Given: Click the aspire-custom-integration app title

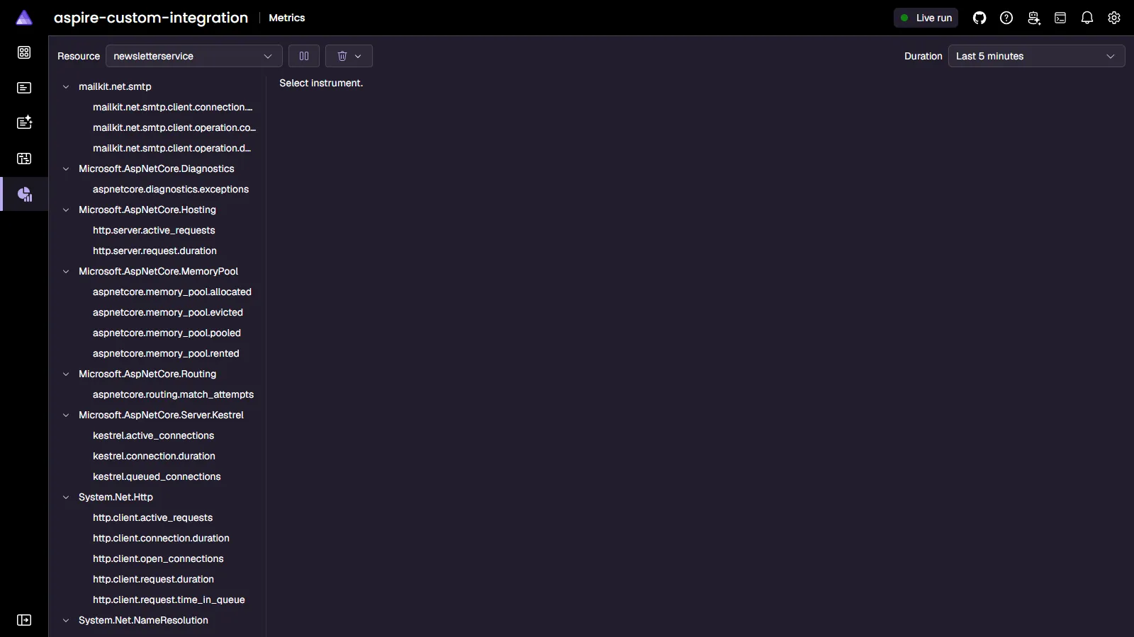Looking at the screenshot, I should tap(151, 18).
